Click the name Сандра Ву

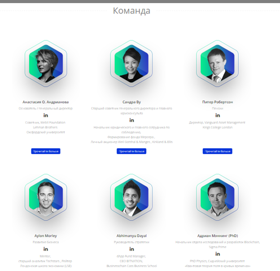[131, 102]
